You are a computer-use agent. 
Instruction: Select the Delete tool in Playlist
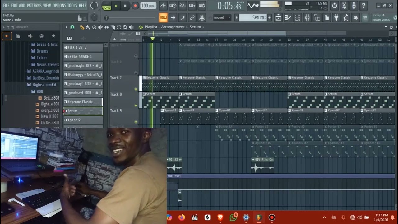coord(94,27)
